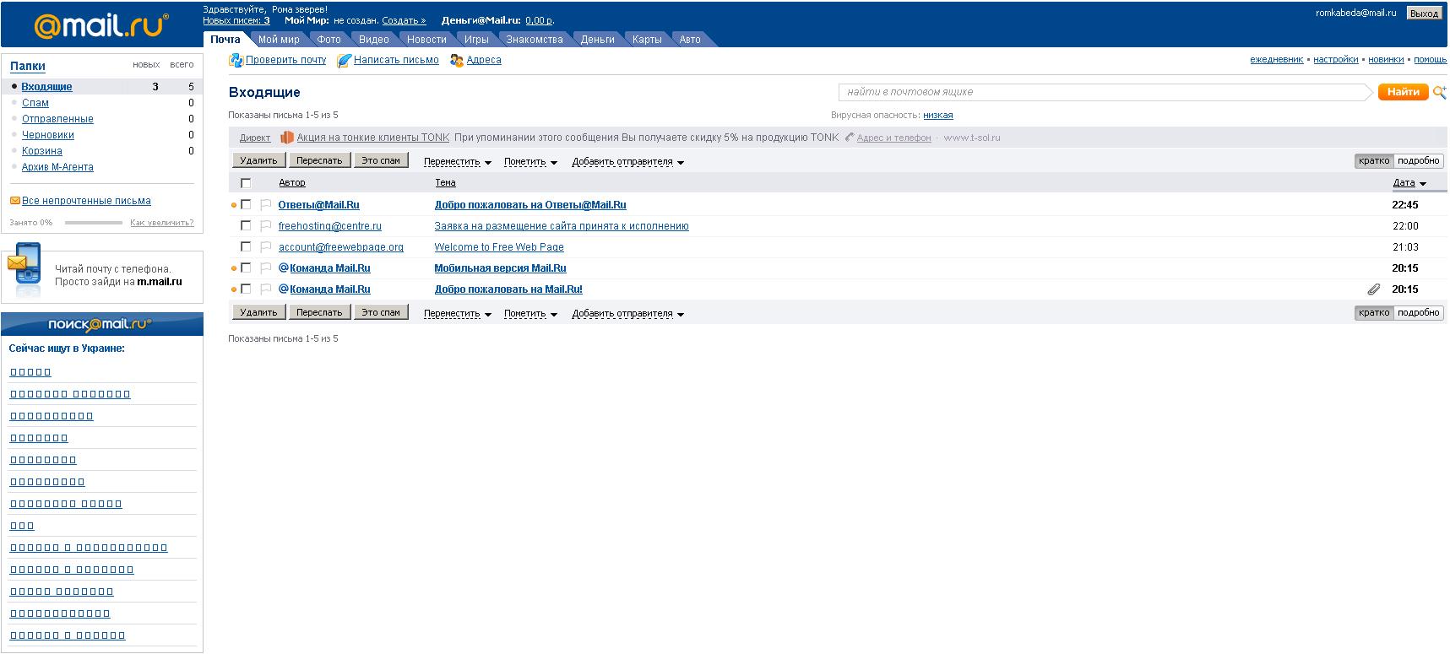Click the поиск@mail.ru search logo
The width and height of the screenshot is (1450, 654).
coord(100,324)
